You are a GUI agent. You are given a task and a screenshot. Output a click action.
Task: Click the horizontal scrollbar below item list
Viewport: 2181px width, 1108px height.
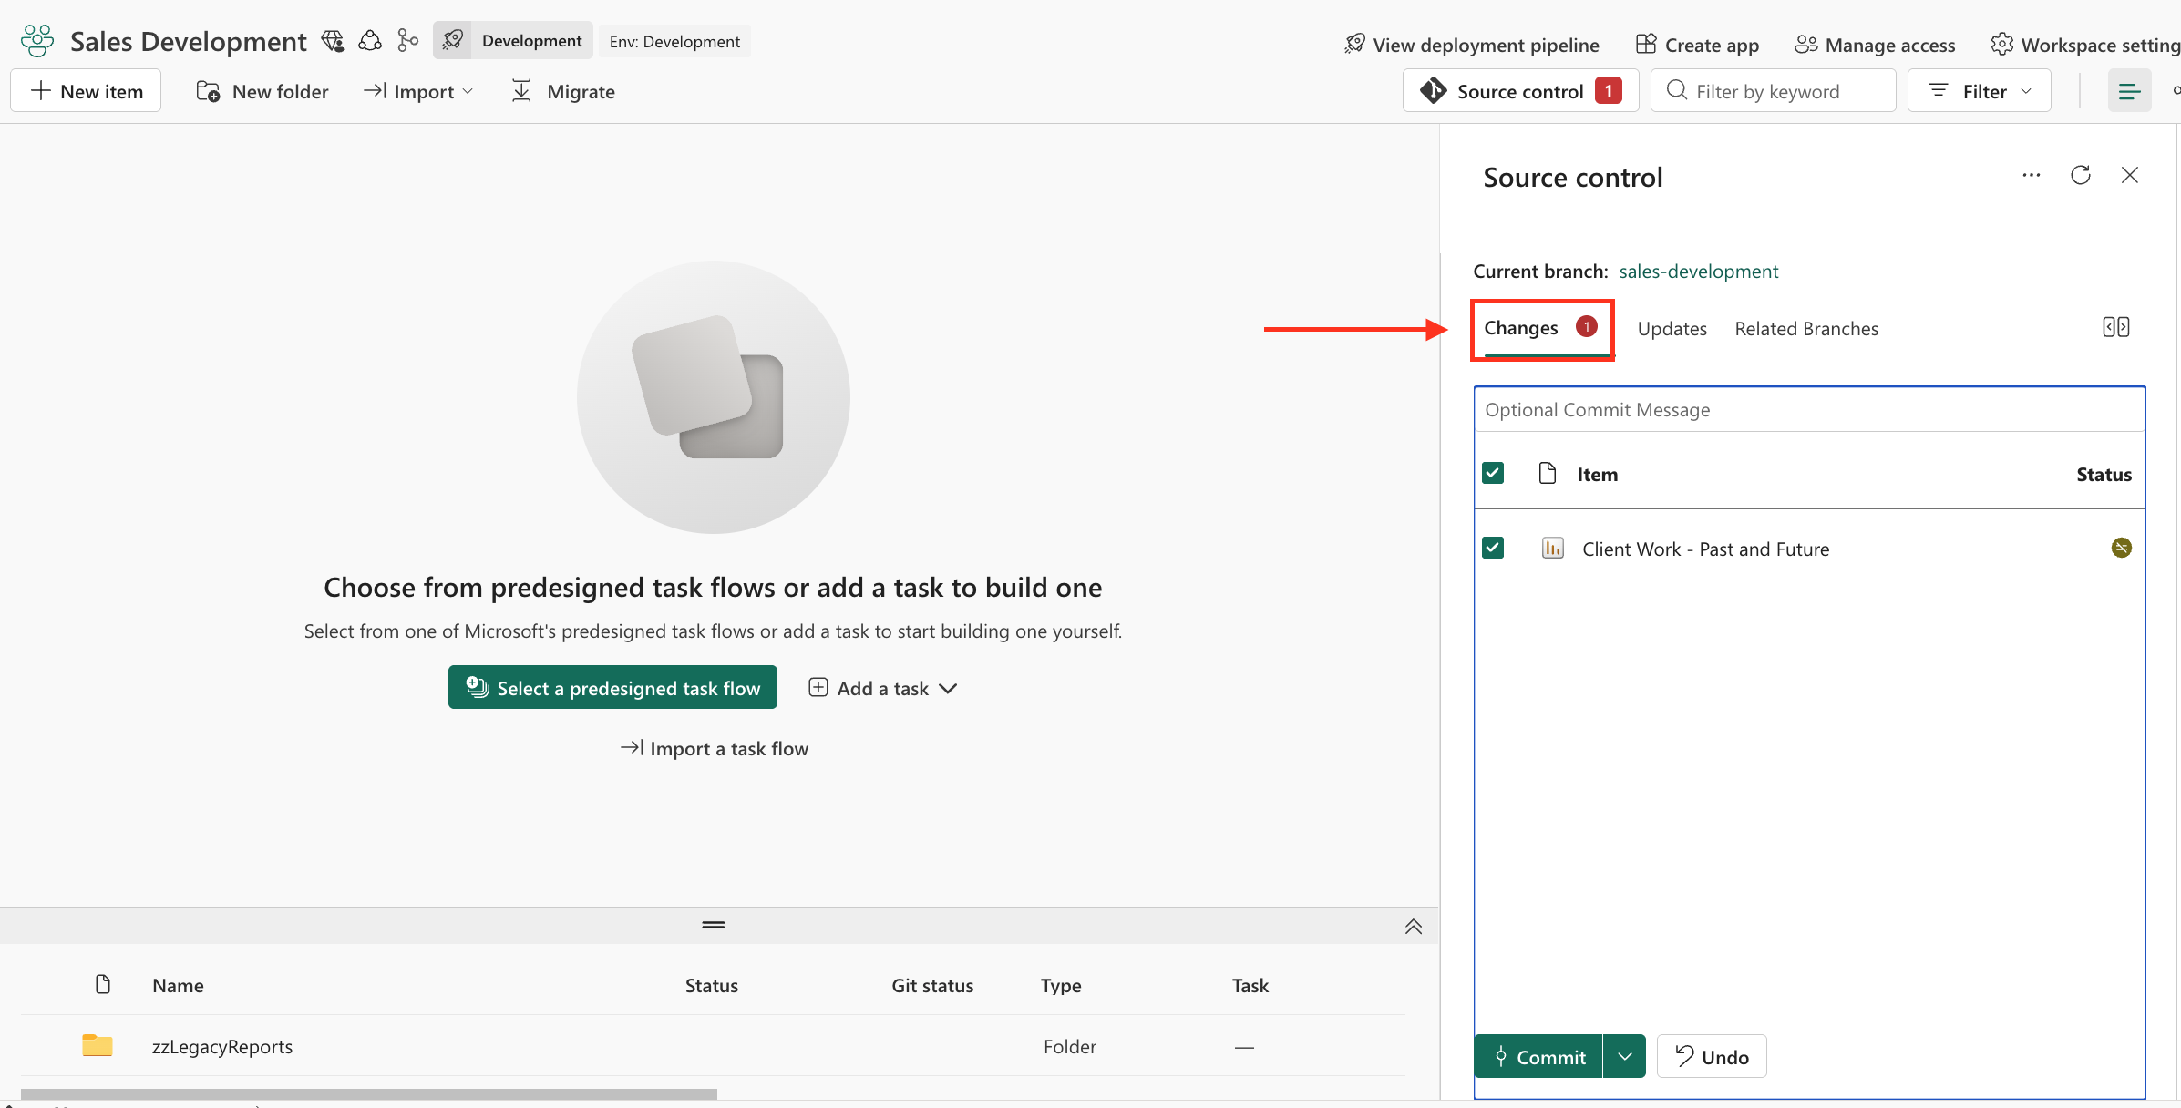point(368,1093)
